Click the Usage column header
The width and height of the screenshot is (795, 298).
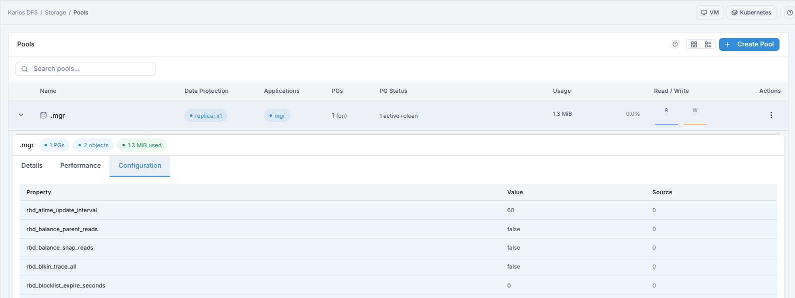[561, 91]
